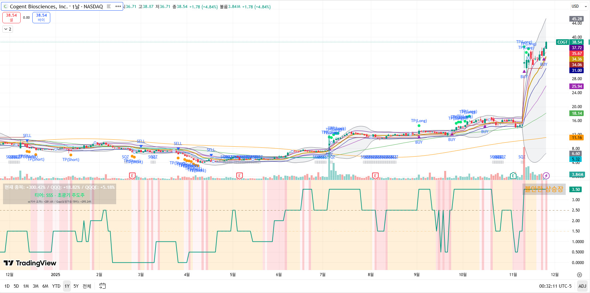The height and width of the screenshot is (293, 590).
Task: Select the 3M time range
Action: [x=36, y=286]
